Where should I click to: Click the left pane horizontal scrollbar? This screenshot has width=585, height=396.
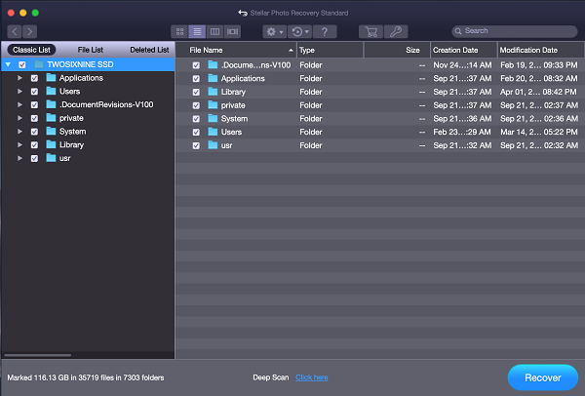37,355
